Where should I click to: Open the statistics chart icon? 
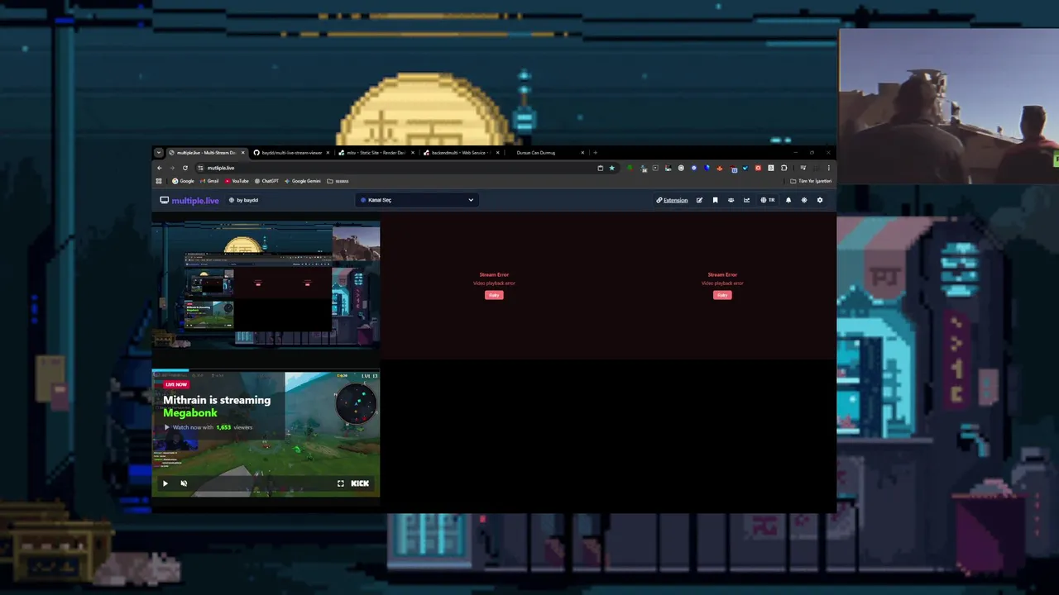click(x=746, y=200)
